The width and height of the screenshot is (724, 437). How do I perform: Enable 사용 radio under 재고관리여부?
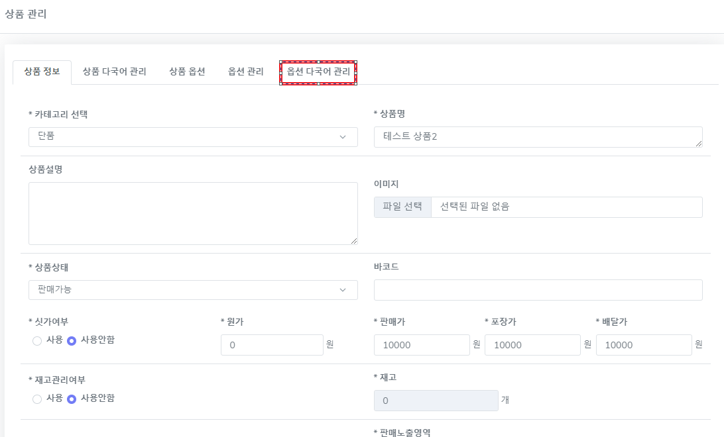(x=37, y=399)
